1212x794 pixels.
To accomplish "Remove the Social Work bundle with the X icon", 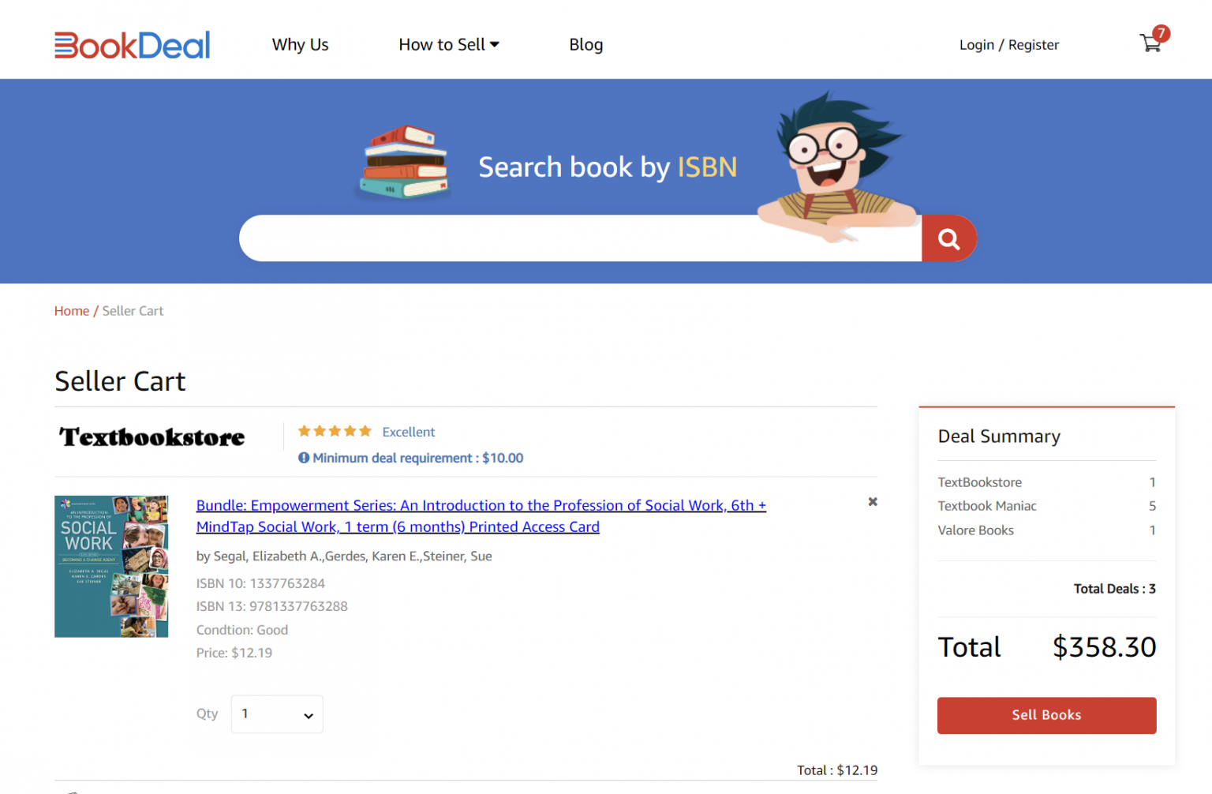I will point(873,501).
